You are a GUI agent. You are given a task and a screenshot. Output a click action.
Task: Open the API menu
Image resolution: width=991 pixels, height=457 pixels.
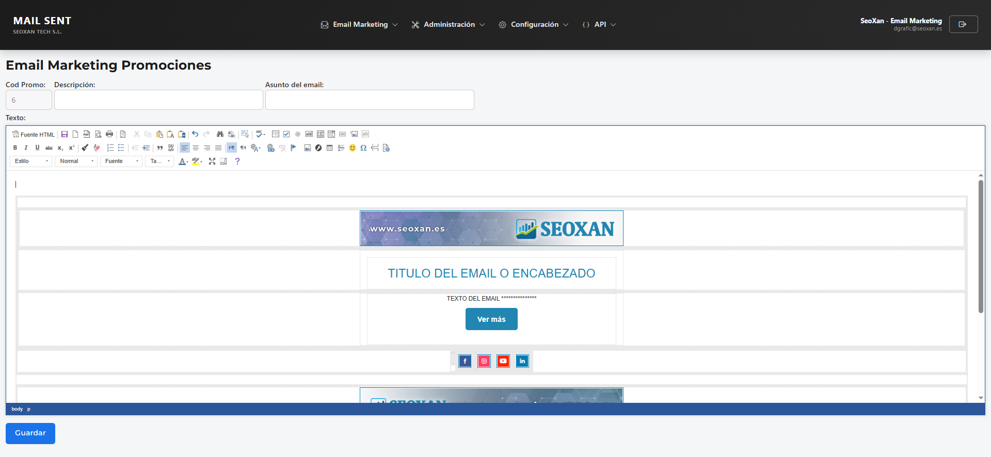click(599, 24)
